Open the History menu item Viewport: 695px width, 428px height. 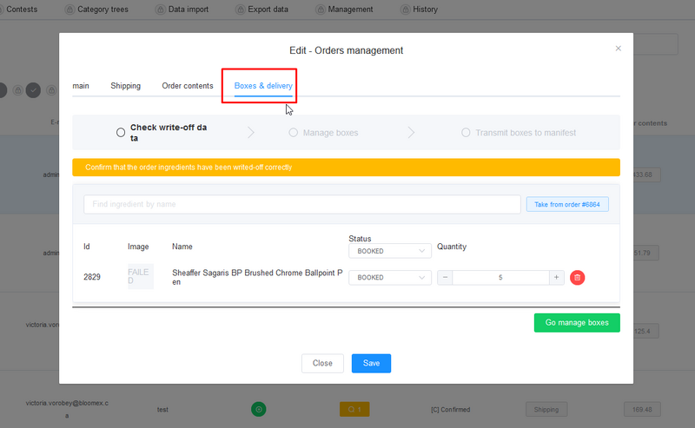[x=425, y=10]
